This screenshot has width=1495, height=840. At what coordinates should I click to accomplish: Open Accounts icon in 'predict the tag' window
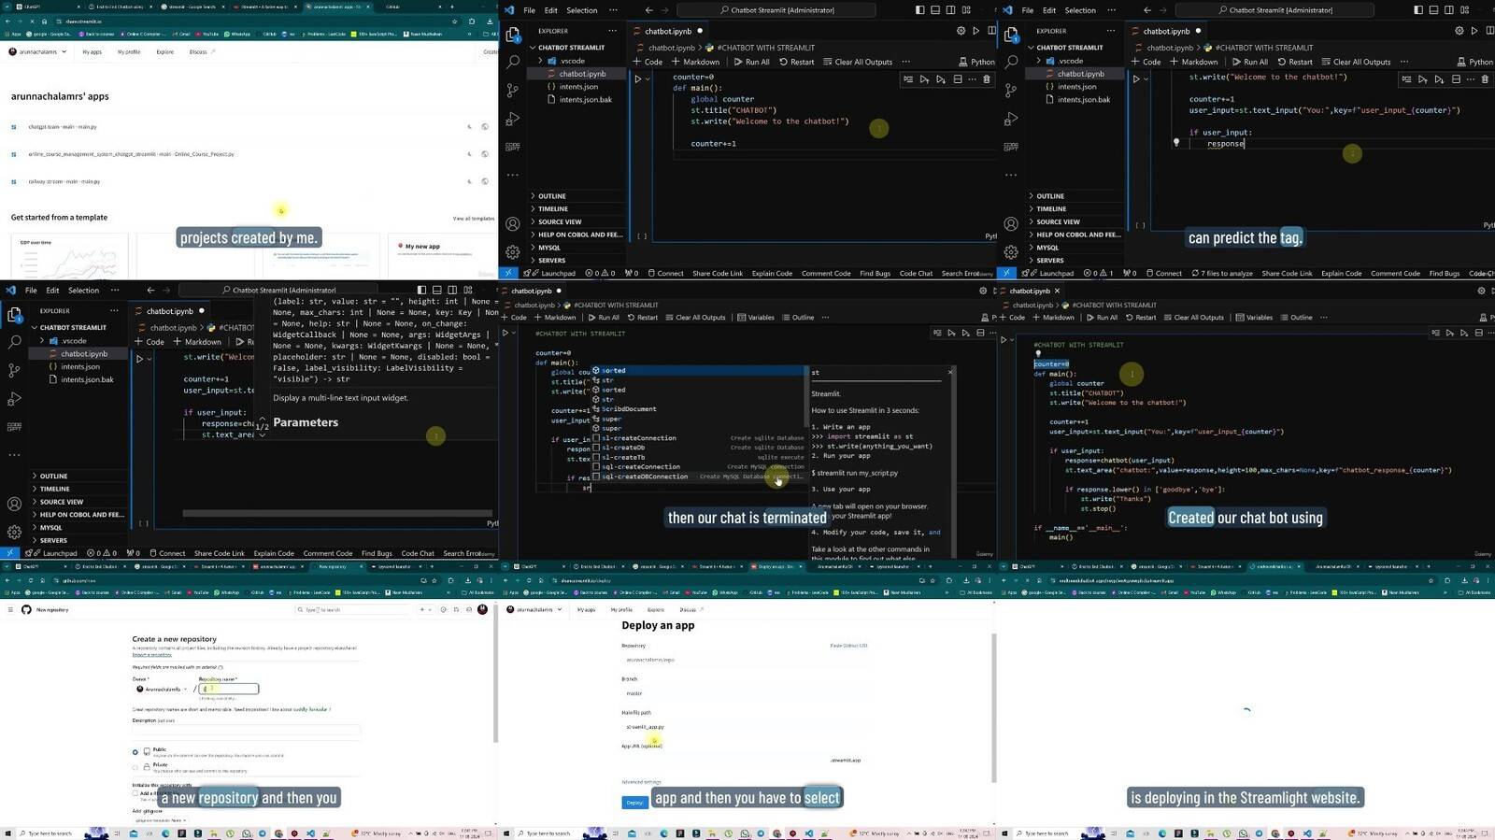click(1011, 224)
